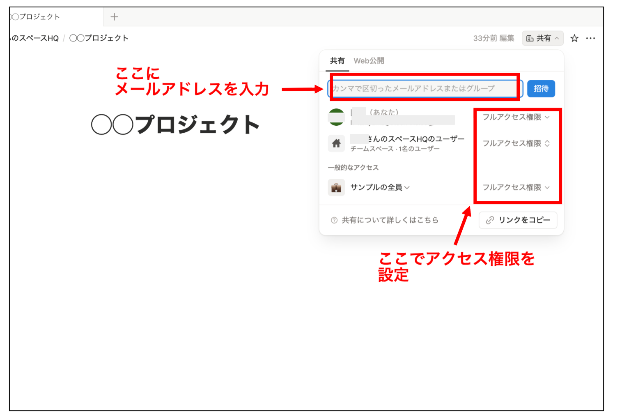Change スペースHQ users' フルアクセス権限 permission
Viewport: 622px width, 417px height.
[x=516, y=143]
